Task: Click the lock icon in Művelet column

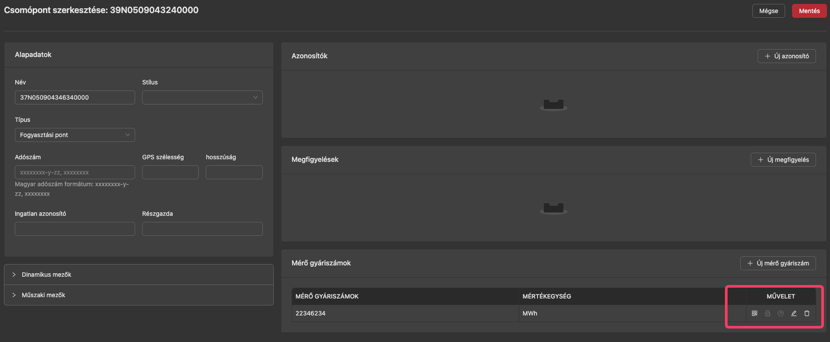Action: tap(768, 313)
